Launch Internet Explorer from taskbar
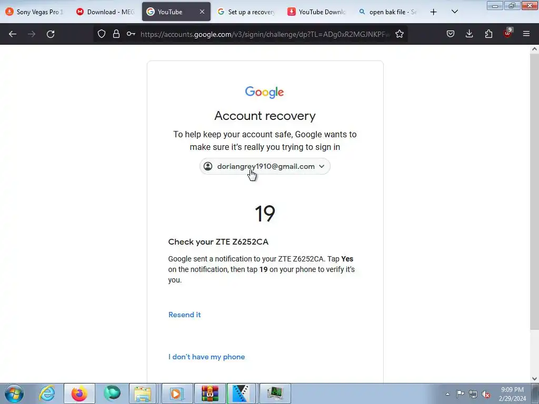Screen dimensions: 539x404 (x=47, y=393)
